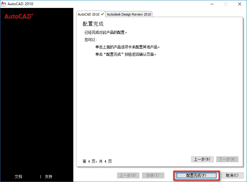
Task: Close the AutoCAD 2010 installer window
Action: coord(240,4)
